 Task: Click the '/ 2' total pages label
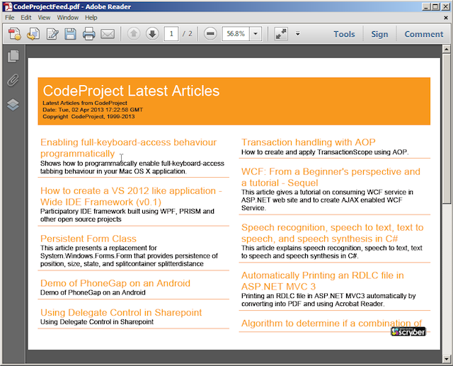[187, 34]
